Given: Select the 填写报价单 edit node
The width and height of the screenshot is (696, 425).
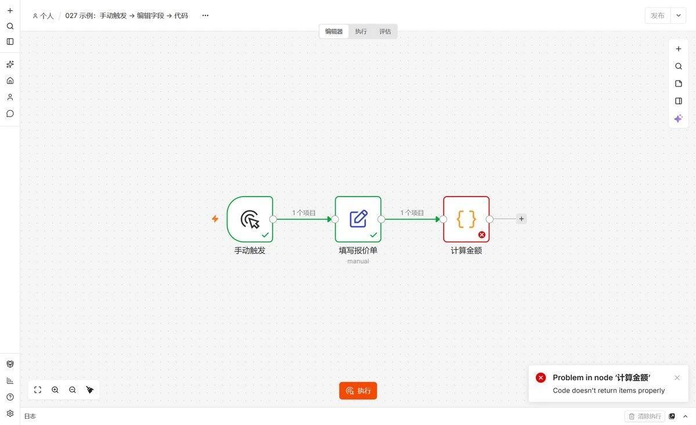Looking at the screenshot, I should [x=358, y=219].
